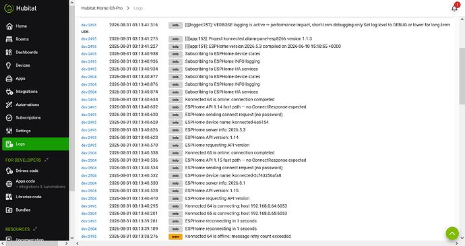Screen dimensions: 465x246
Task: Select timestamp 2026-08-31 03:13:38.276
Action: (133, 237)
